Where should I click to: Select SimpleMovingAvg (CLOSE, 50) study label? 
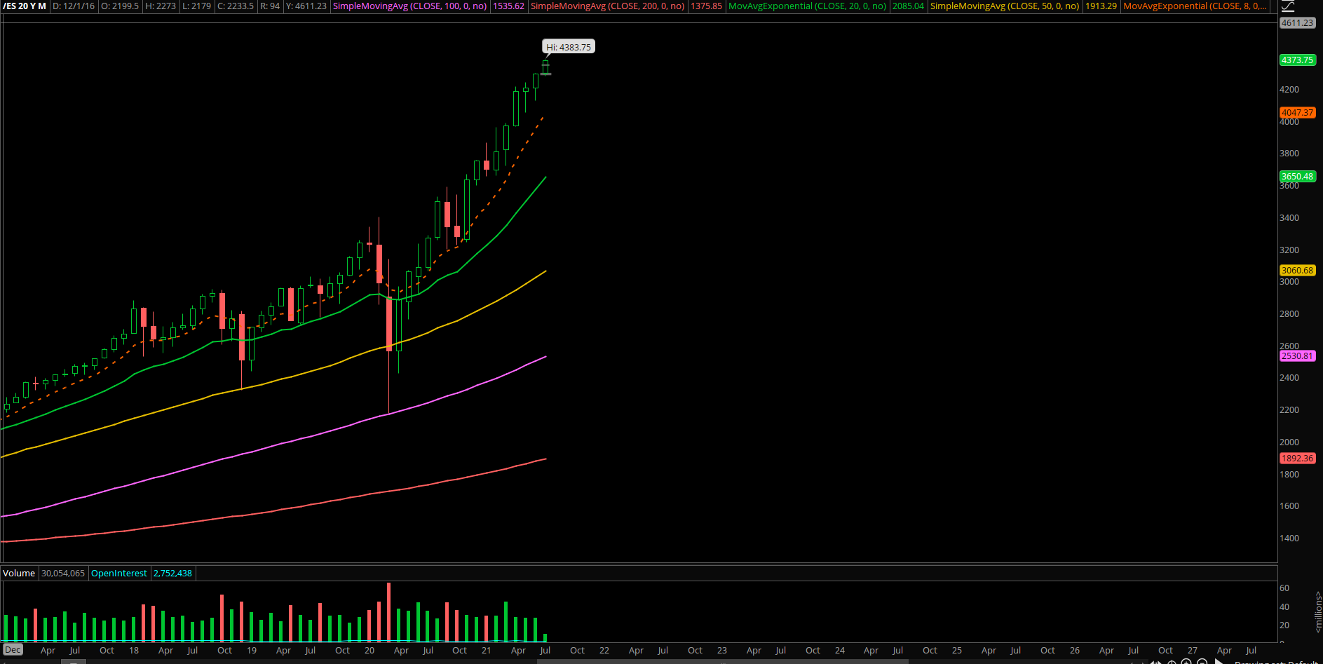[1005, 6]
